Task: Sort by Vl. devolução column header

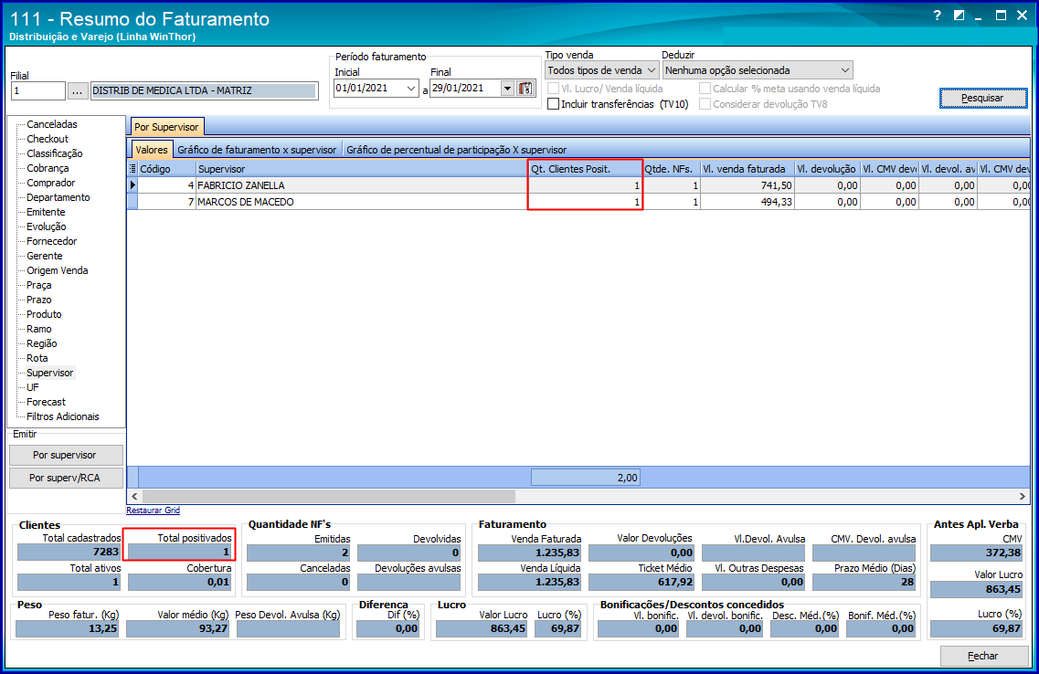Action: tap(827, 169)
